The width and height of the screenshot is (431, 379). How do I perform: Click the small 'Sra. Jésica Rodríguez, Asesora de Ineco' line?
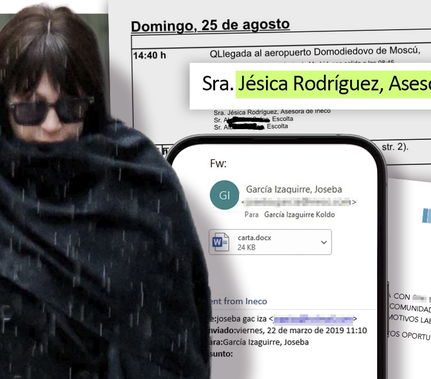(272, 111)
